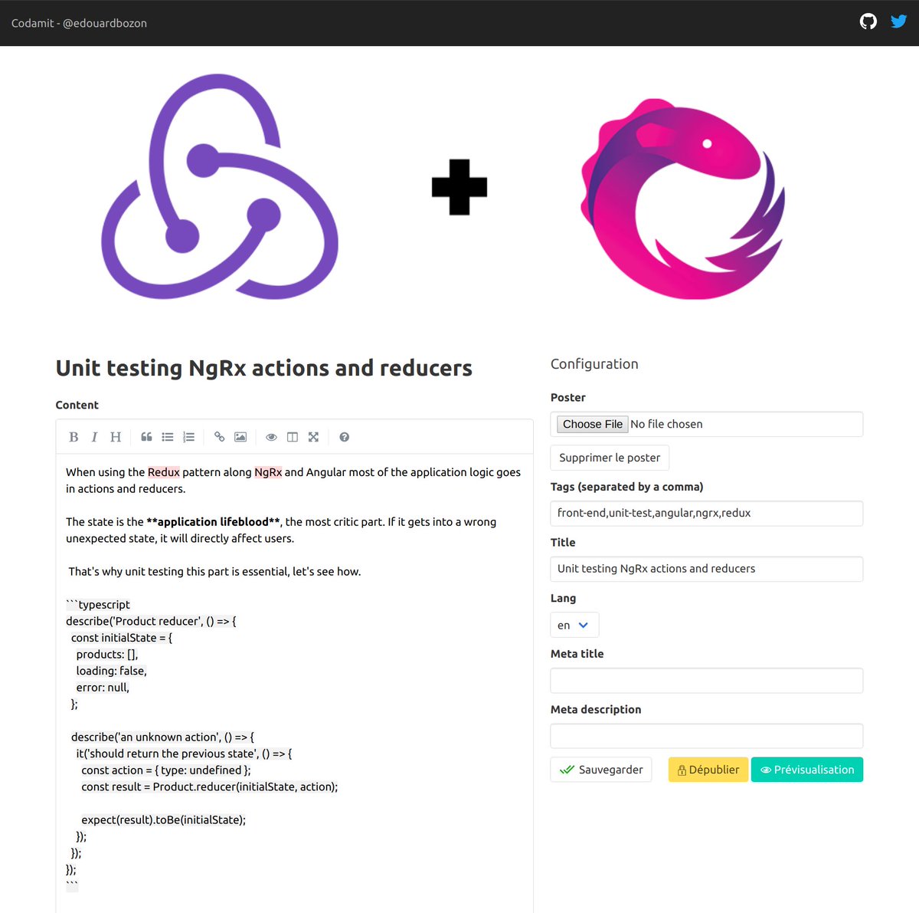Image resolution: width=919 pixels, height=913 pixels.
Task: Open the Lang dropdown set to en
Action: (x=574, y=625)
